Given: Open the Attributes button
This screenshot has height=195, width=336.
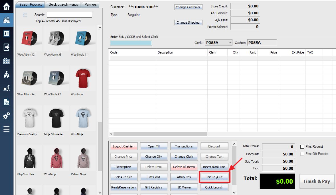Looking at the screenshot, I should [x=184, y=177].
